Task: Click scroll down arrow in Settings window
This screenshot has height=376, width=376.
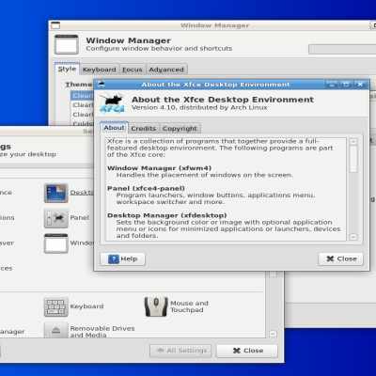Action: coord(273,334)
